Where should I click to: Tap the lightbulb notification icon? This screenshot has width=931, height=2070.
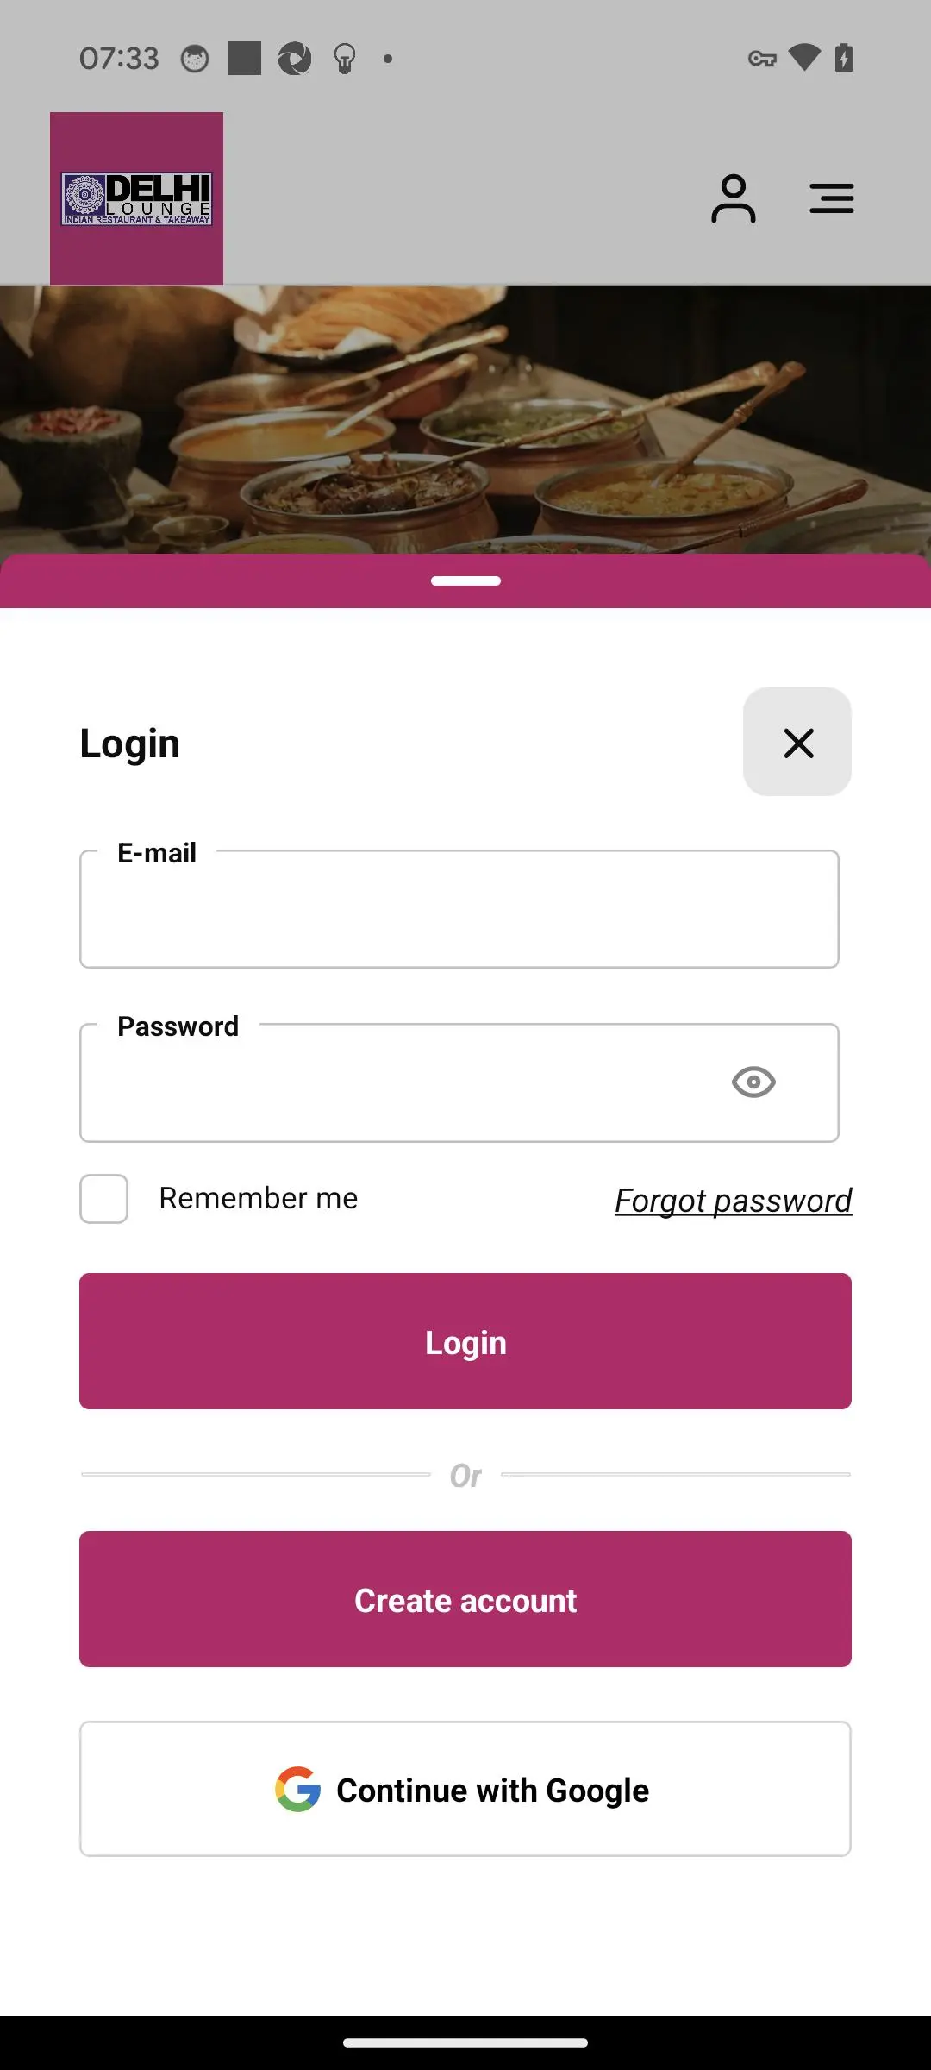pos(345,59)
